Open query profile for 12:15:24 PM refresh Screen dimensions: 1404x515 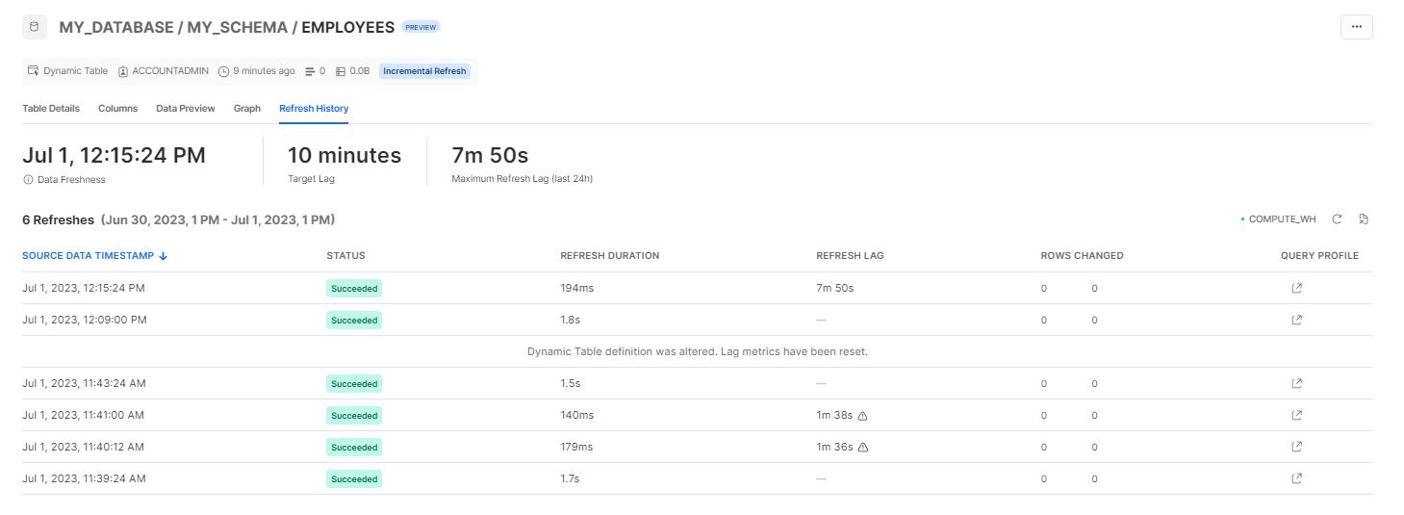pyautogui.click(x=1296, y=288)
